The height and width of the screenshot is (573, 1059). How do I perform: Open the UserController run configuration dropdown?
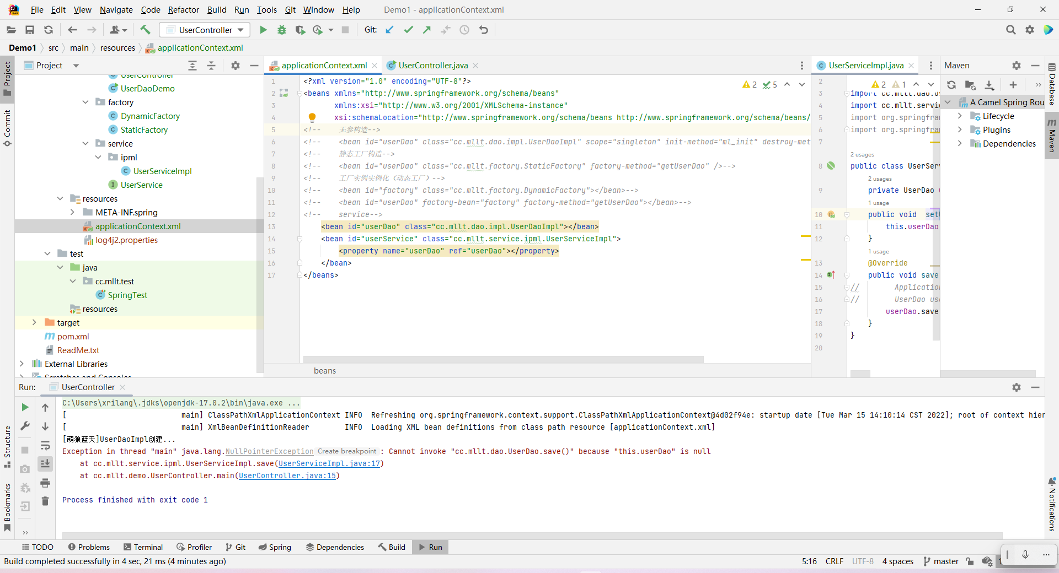tap(205, 30)
